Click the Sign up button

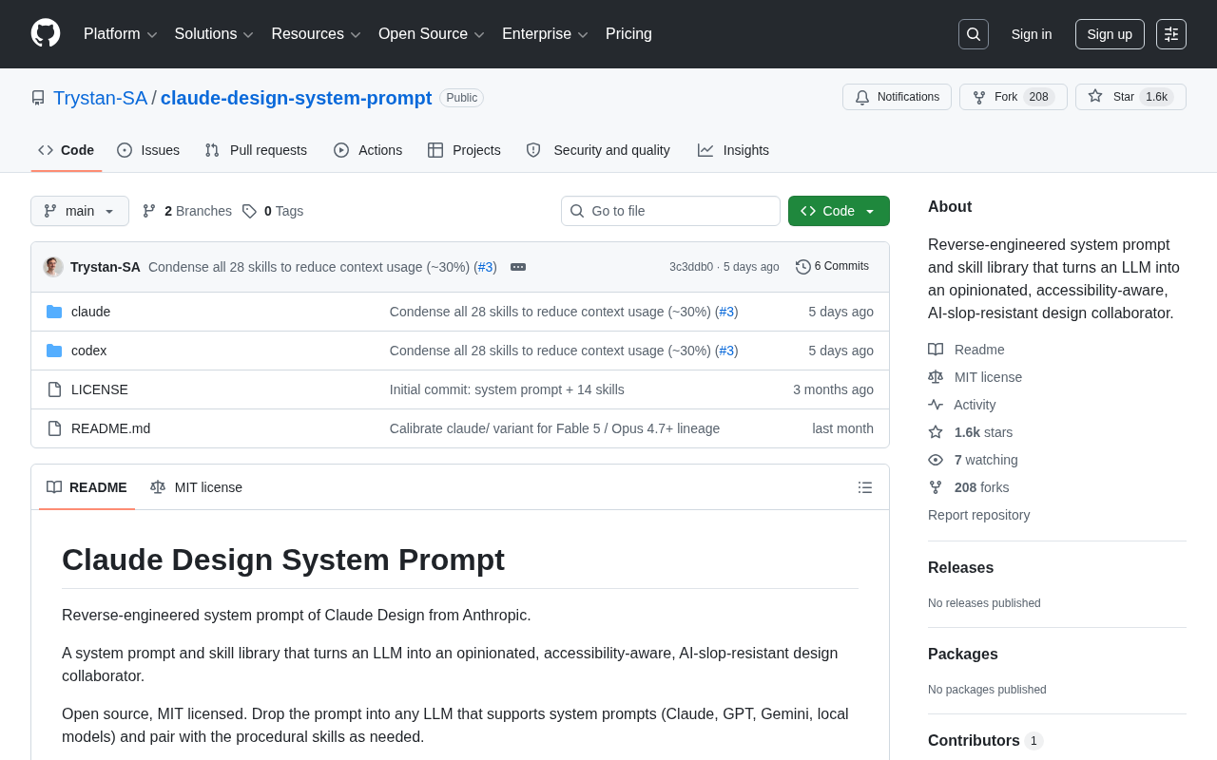tap(1110, 34)
